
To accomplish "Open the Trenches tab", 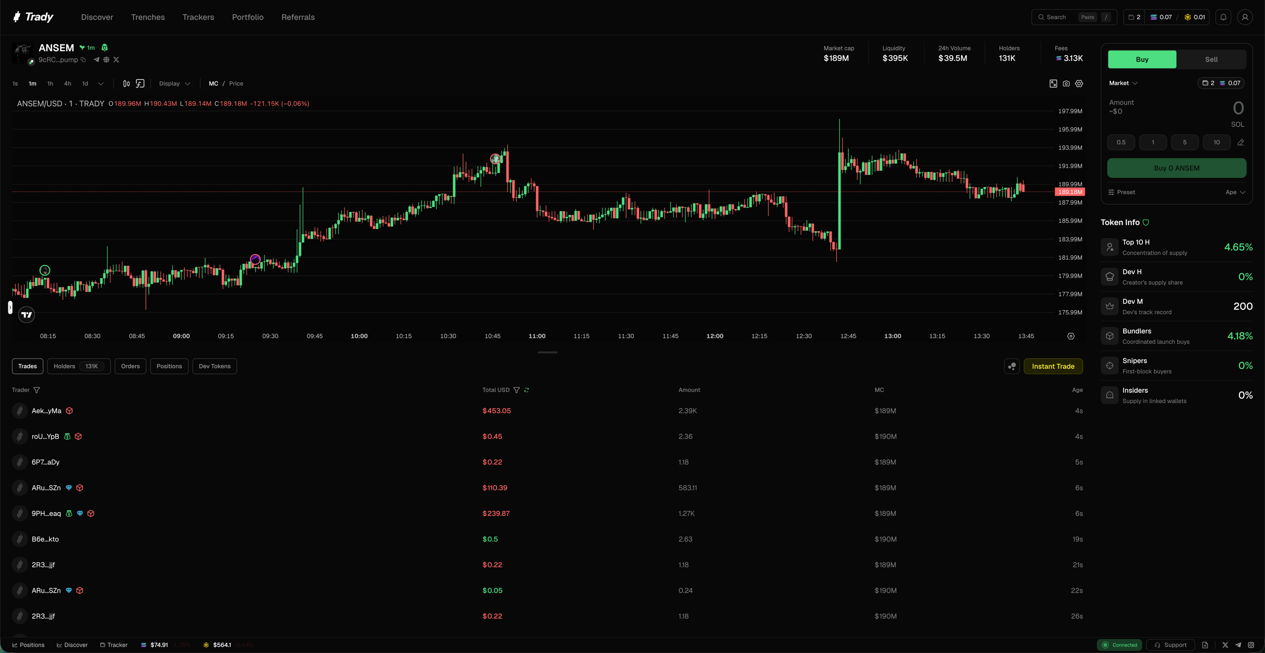I will tap(148, 17).
